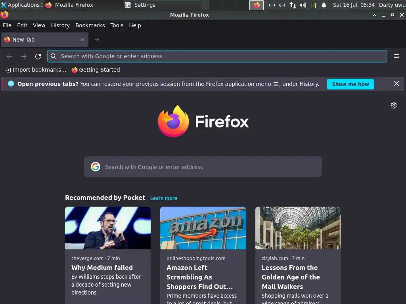Dismiss the Open previous tabs notification

396,84
